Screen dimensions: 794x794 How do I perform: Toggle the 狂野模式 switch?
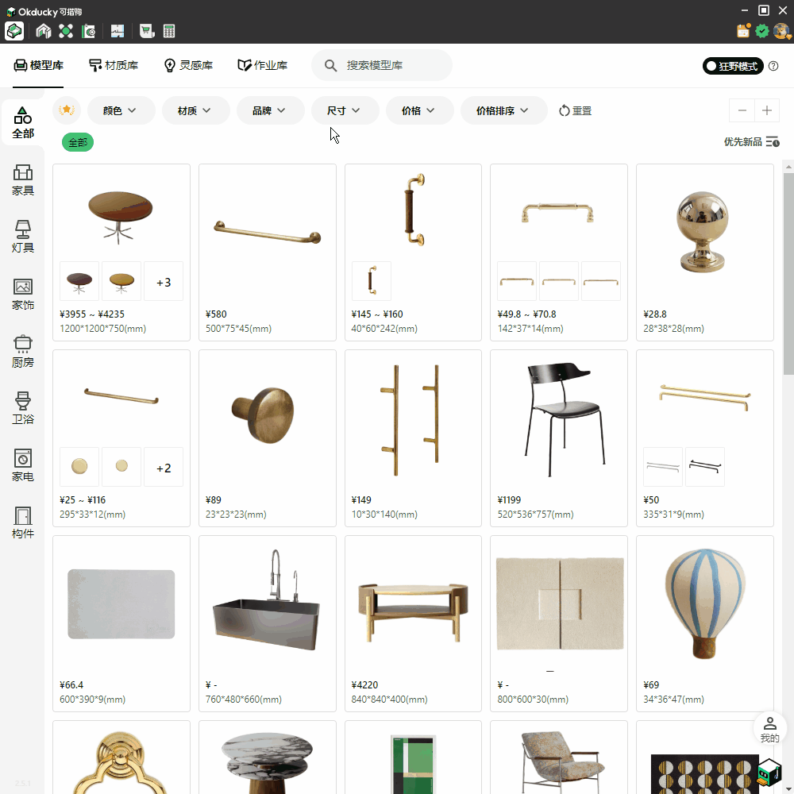(732, 66)
